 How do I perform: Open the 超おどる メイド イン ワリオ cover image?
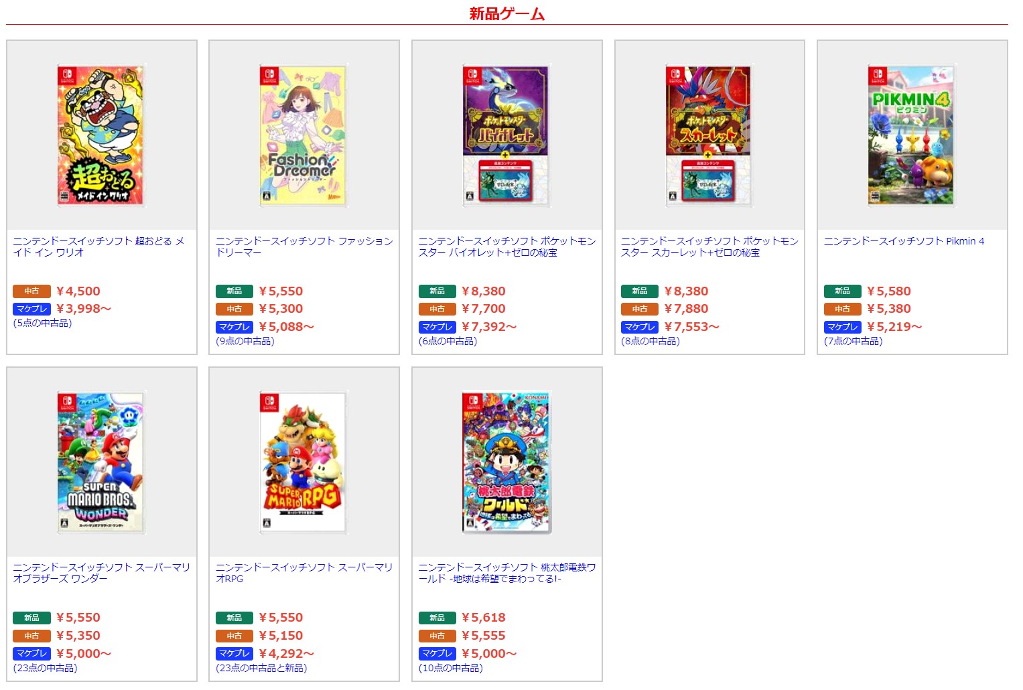tap(101, 135)
